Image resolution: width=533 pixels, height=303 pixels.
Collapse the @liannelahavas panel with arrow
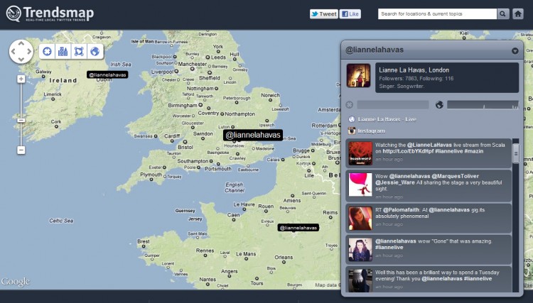[515, 51]
